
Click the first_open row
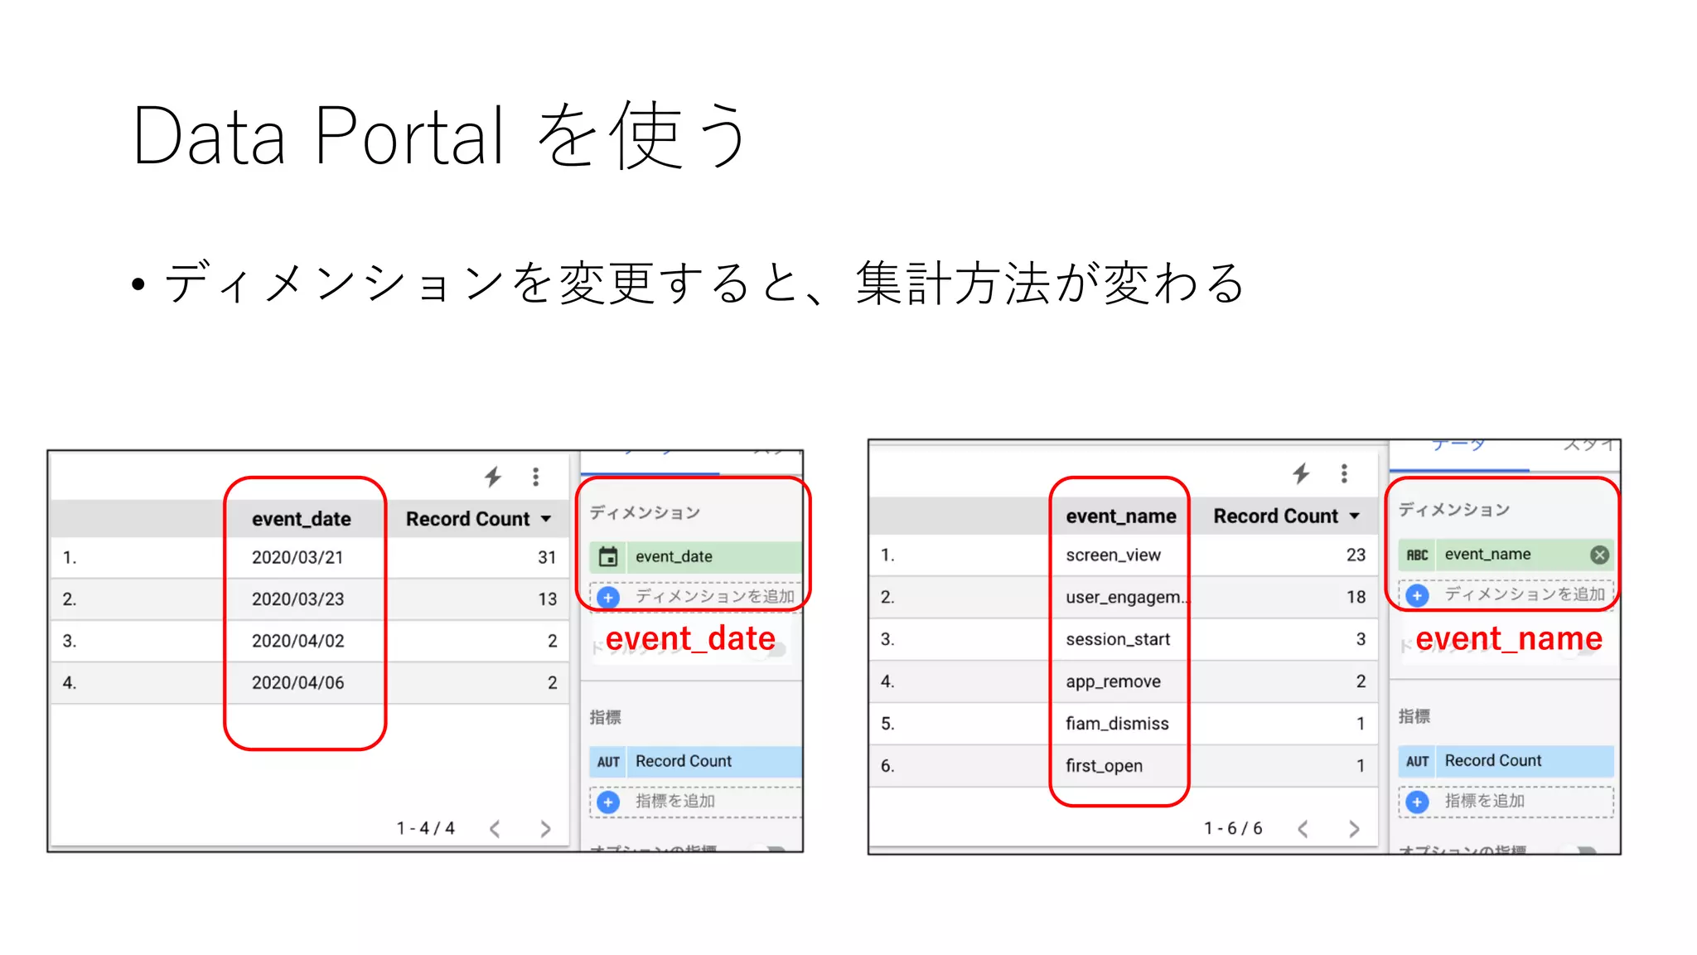1124,766
